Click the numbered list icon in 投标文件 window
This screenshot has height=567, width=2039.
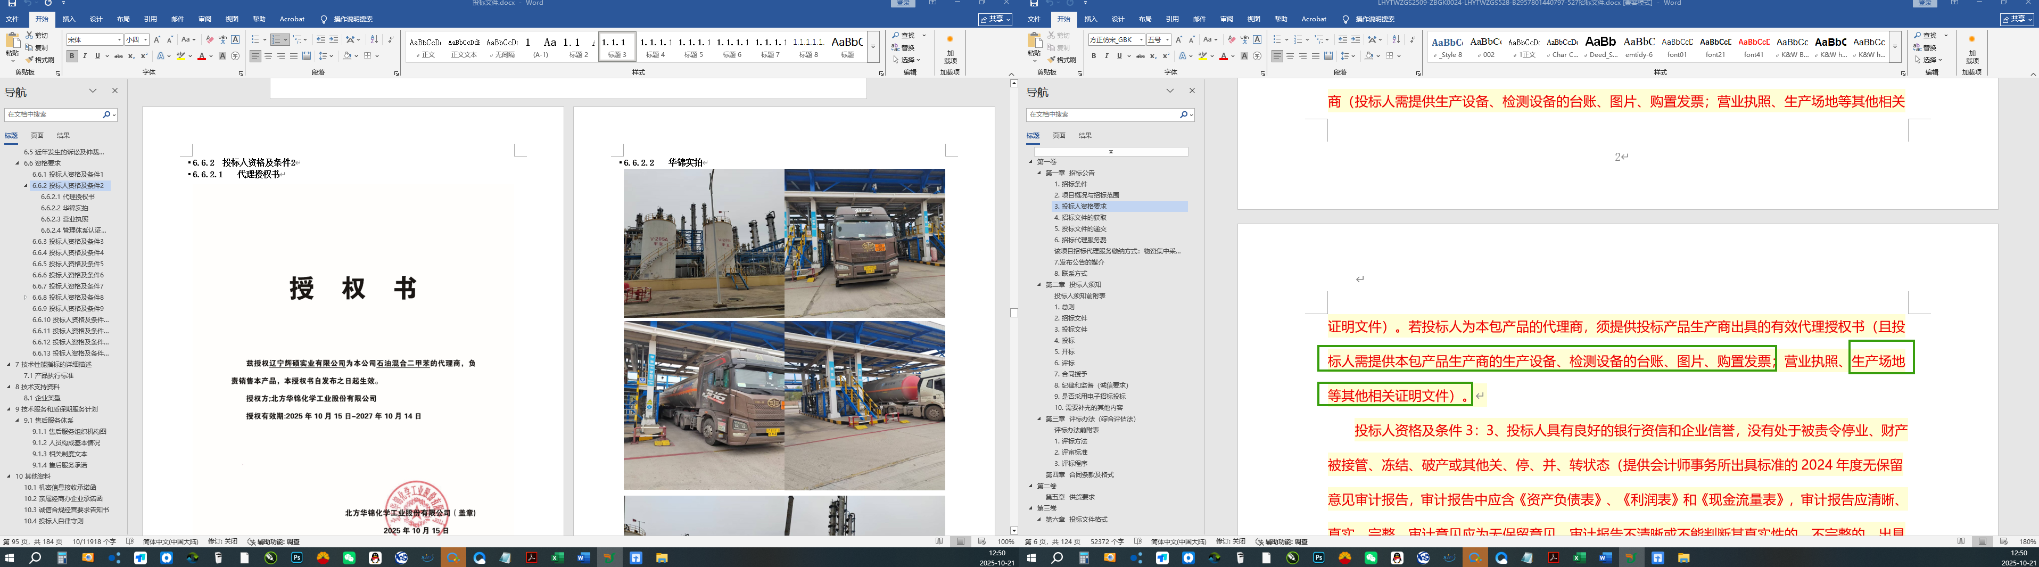tap(277, 39)
